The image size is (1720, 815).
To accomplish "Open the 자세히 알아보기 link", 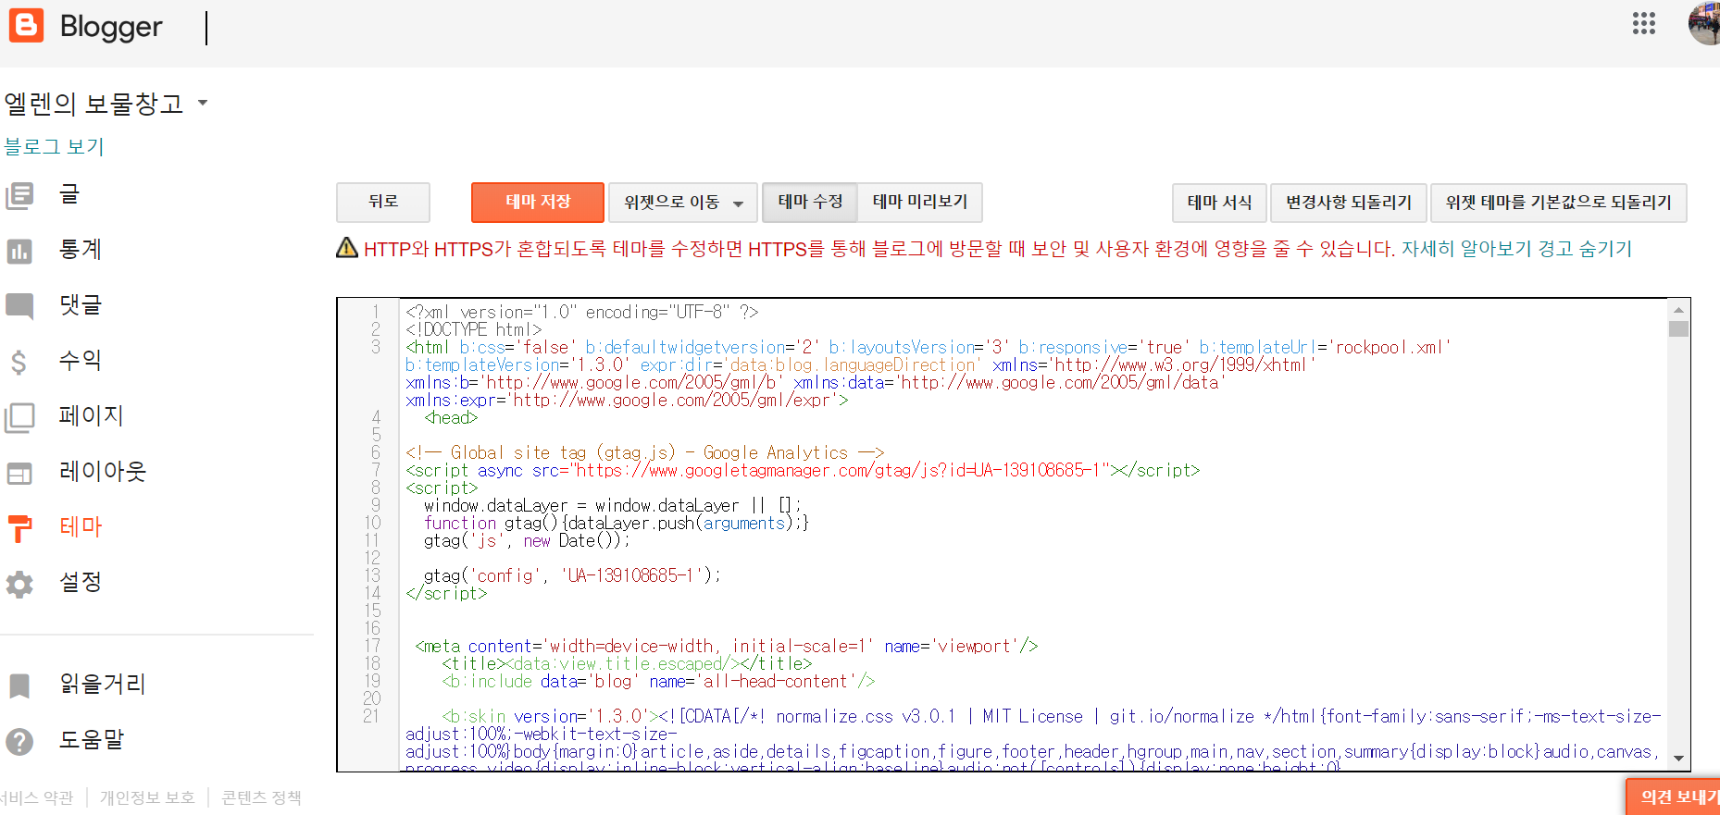I will pyautogui.click(x=1466, y=249).
